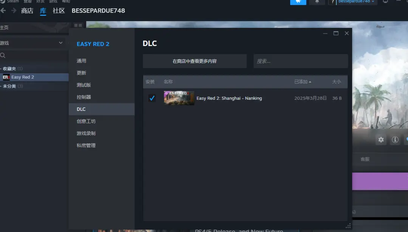The width and height of the screenshot is (408, 232).
Task: Click the 名称 column header
Action: (x=168, y=82)
